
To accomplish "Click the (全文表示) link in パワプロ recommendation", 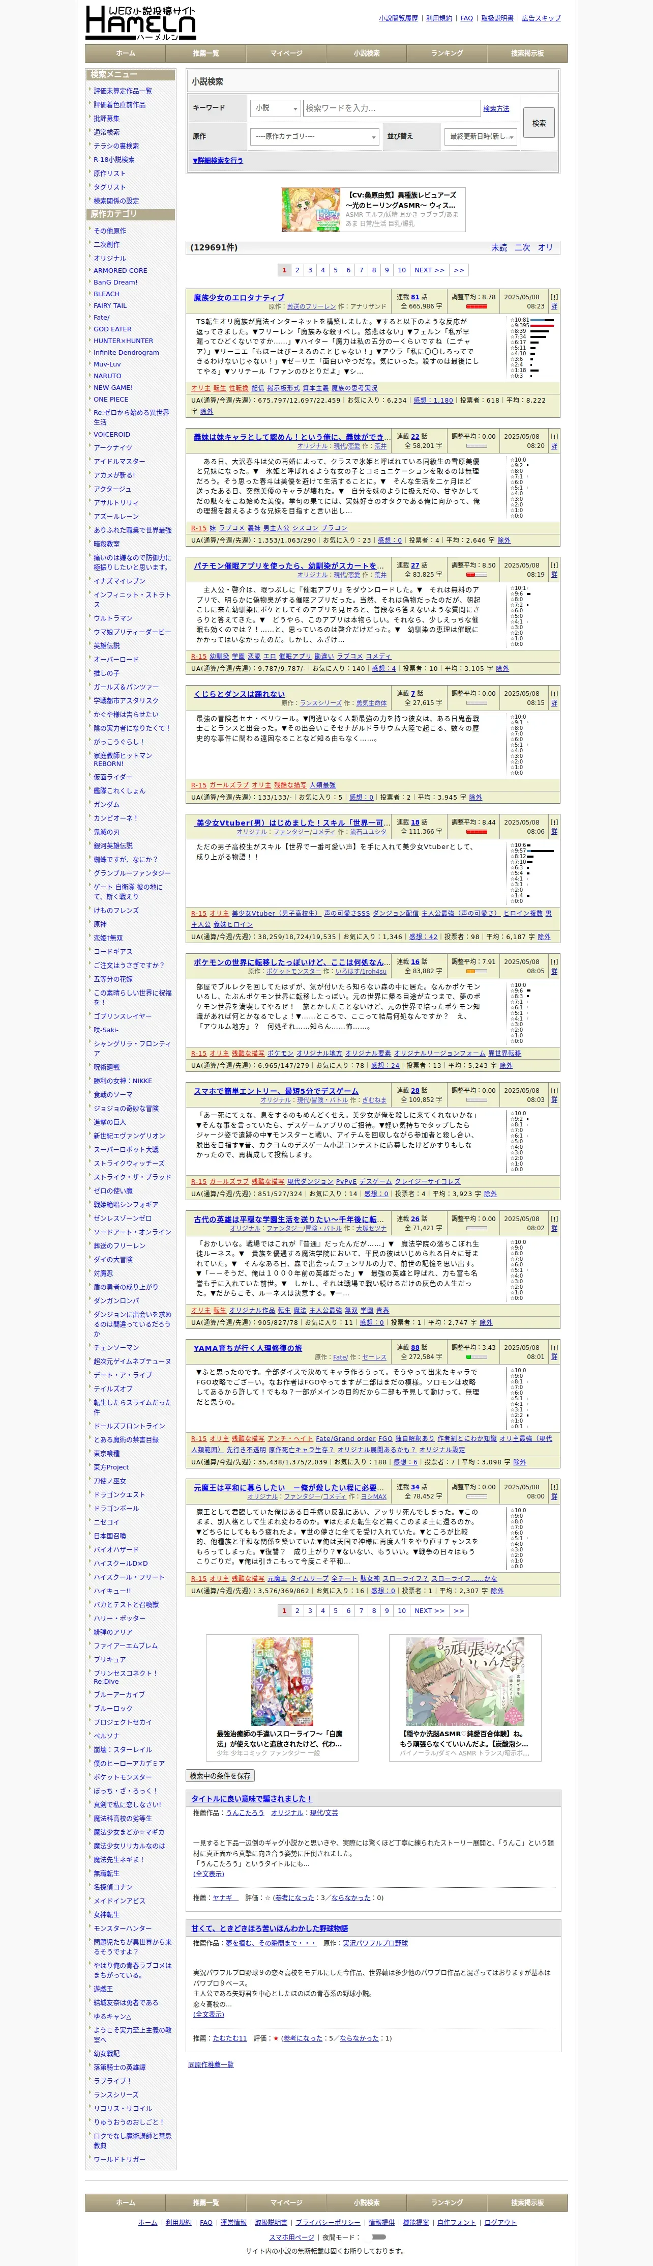I will [209, 2015].
